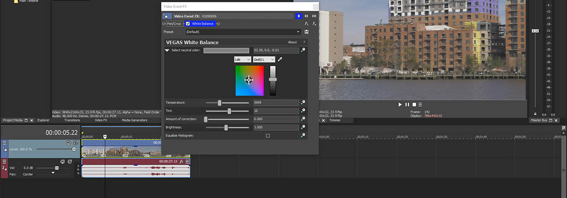Click the Remove Selected Plug-In fx icon
This screenshot has width=567, height=198.
314,24
